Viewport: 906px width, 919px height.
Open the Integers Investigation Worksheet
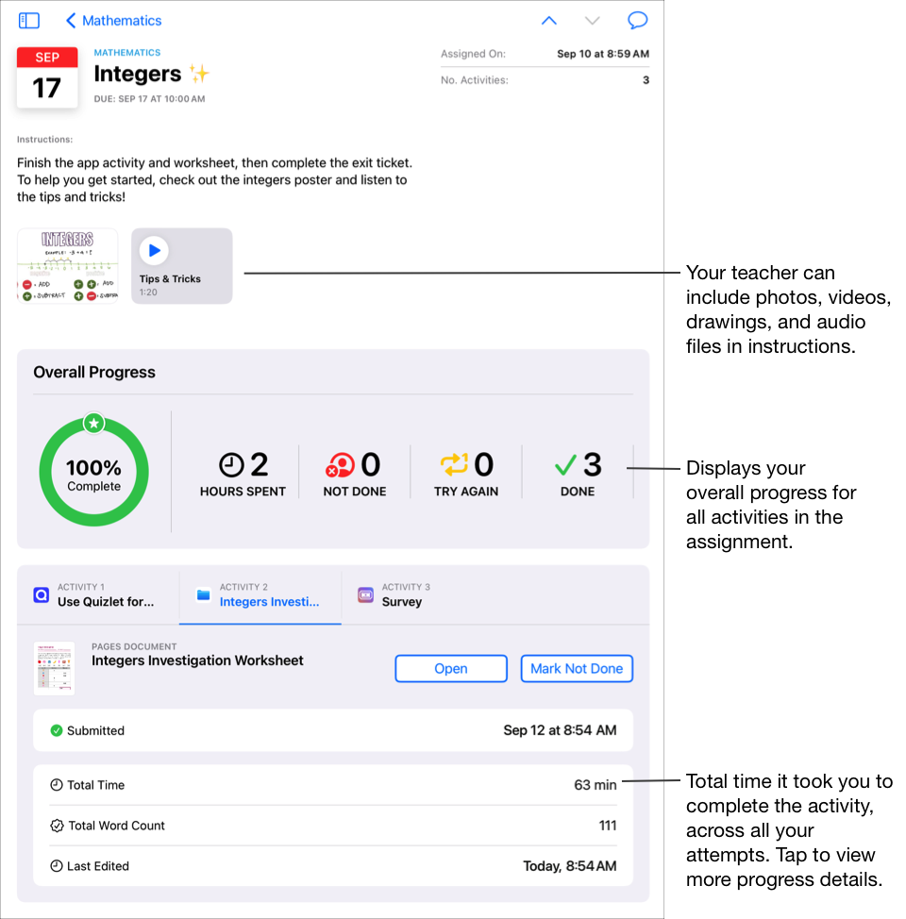[x=451, y=668]
